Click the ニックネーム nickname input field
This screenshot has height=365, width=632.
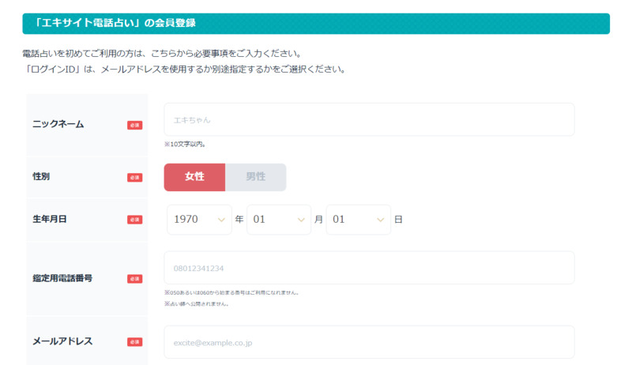click(x=369, y=119)
